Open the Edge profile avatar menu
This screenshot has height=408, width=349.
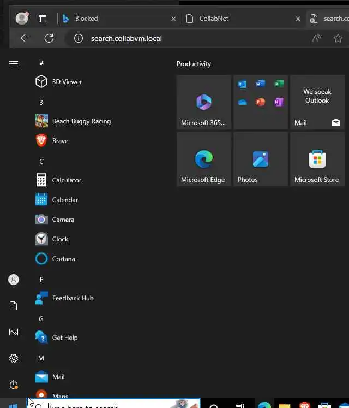(x=22, y=19)
